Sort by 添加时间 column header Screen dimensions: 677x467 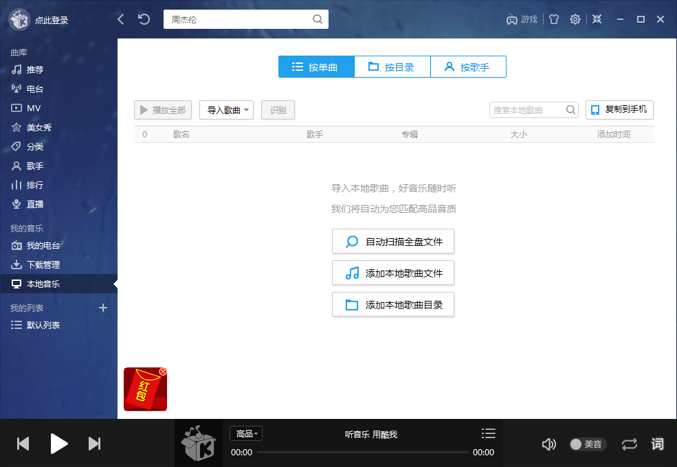(614, 134)
